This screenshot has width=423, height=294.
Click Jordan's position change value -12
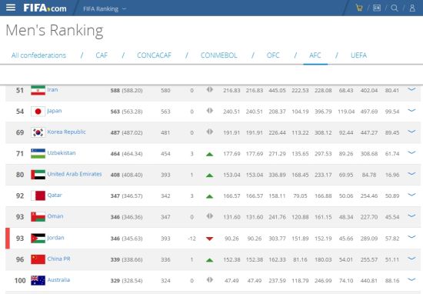pyautogui.click(x=192, y=239)
